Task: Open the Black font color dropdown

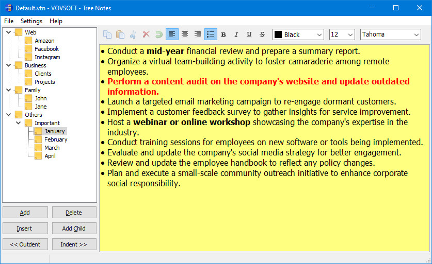Action: click(x=298, y=34)
